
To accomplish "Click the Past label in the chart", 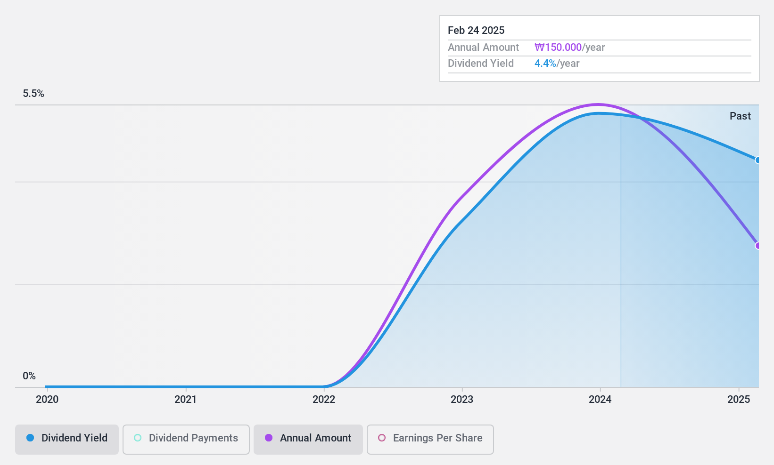I will click(740, 116).
